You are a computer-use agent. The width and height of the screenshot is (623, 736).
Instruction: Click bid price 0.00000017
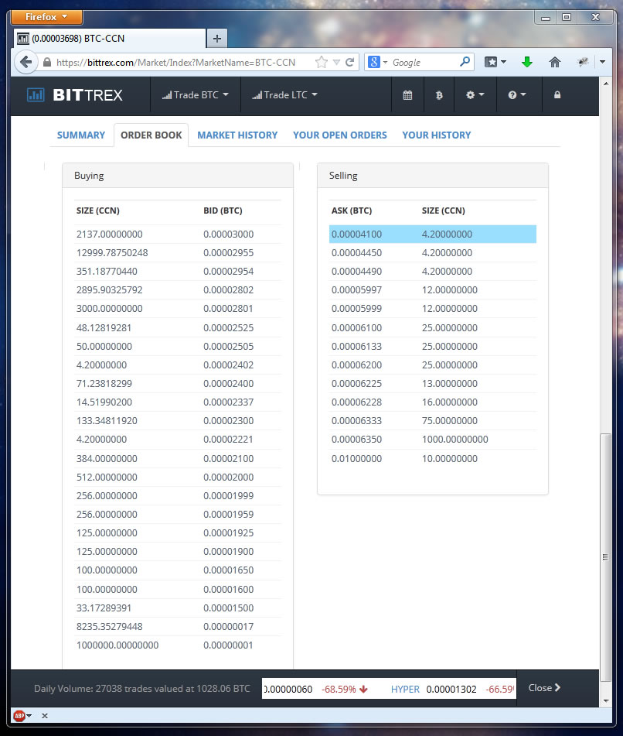click(228, 627)
